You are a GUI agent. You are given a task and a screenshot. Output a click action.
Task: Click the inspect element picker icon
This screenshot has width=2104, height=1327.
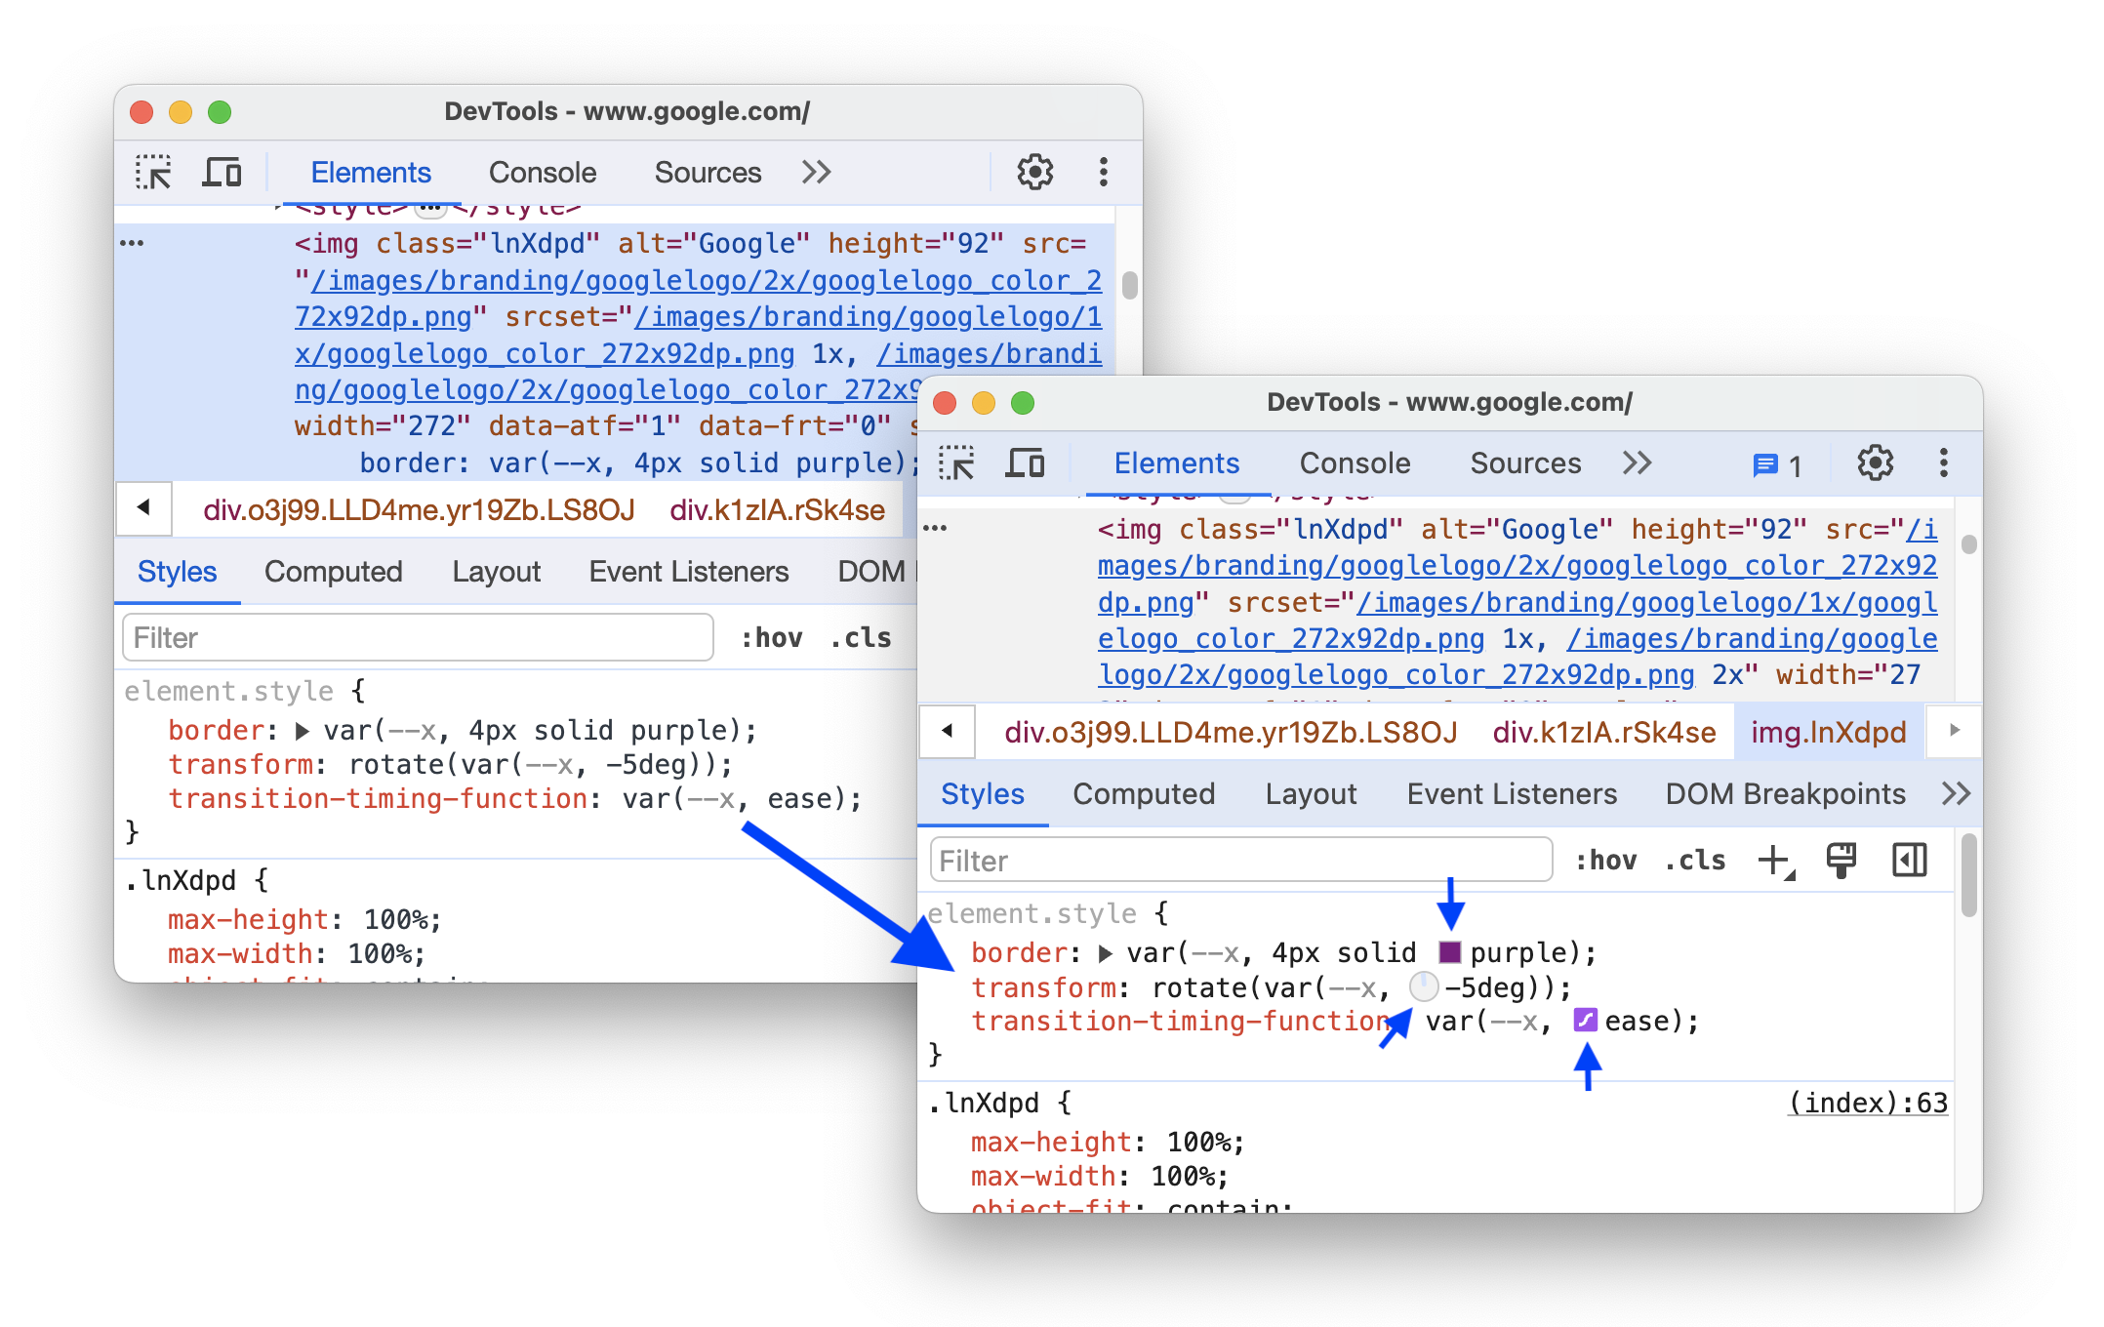153,171
